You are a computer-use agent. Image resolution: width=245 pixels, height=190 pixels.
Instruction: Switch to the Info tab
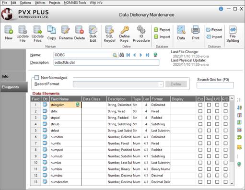click(x=13, y=76)
